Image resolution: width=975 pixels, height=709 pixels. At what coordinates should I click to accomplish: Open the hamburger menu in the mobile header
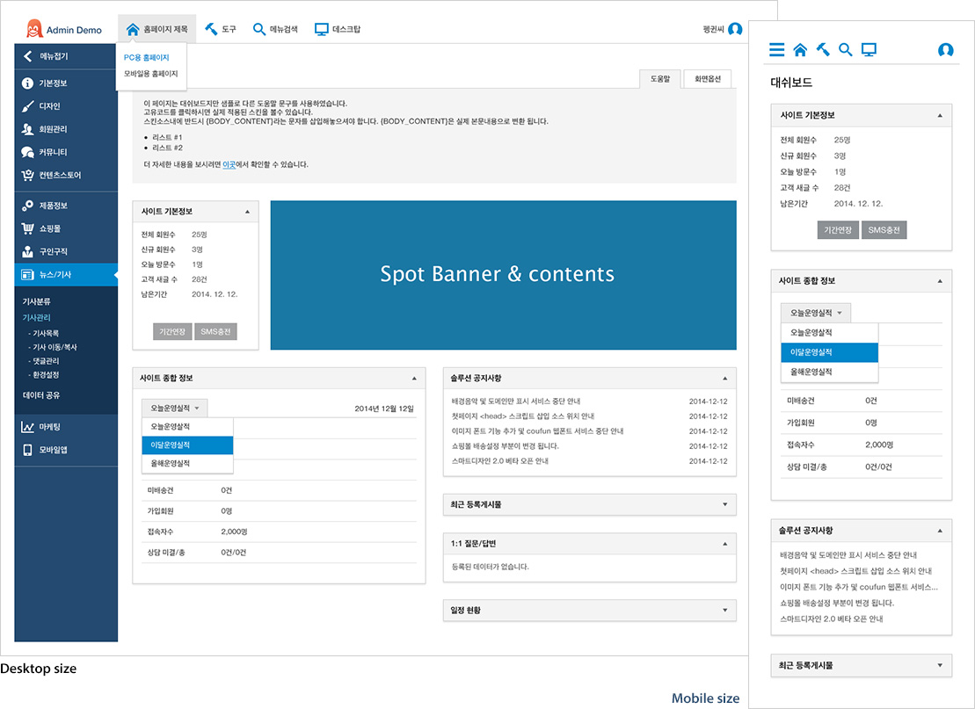[777, 50]
